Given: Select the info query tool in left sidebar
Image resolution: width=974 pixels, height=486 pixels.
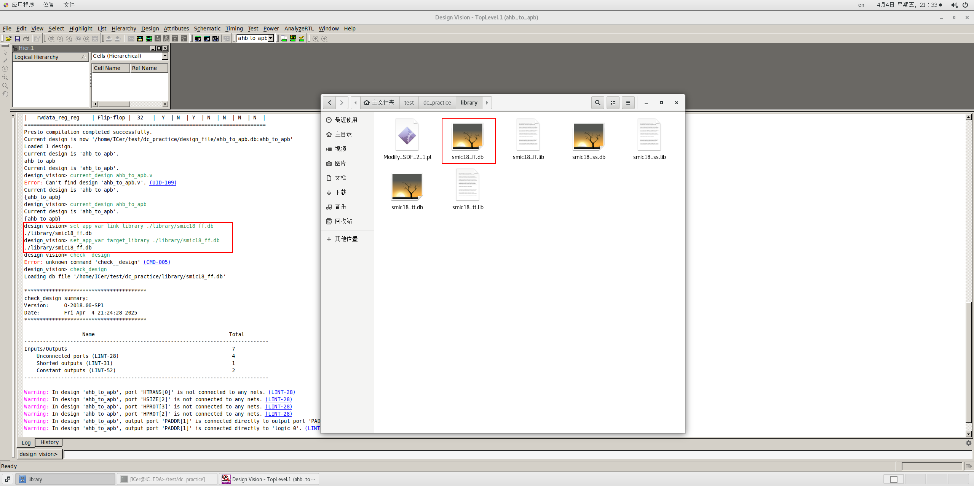Looking at the screenshot, I should coord(5,69).
